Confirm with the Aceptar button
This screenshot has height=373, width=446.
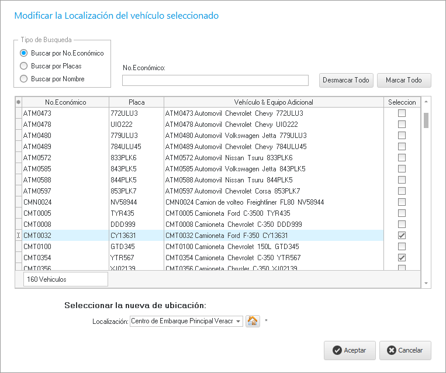(x=350, y=351)
